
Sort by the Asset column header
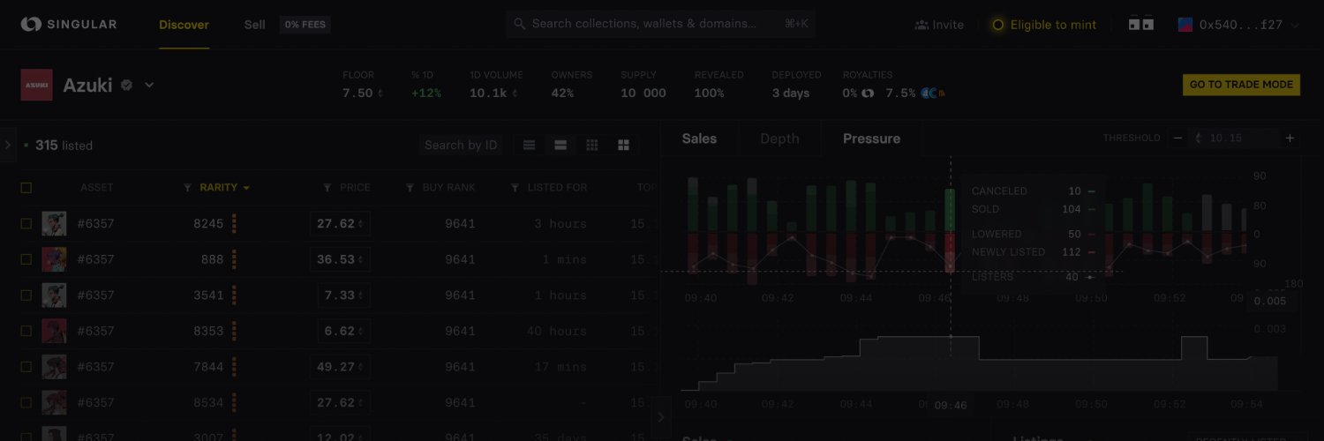[x=97, y=188]
